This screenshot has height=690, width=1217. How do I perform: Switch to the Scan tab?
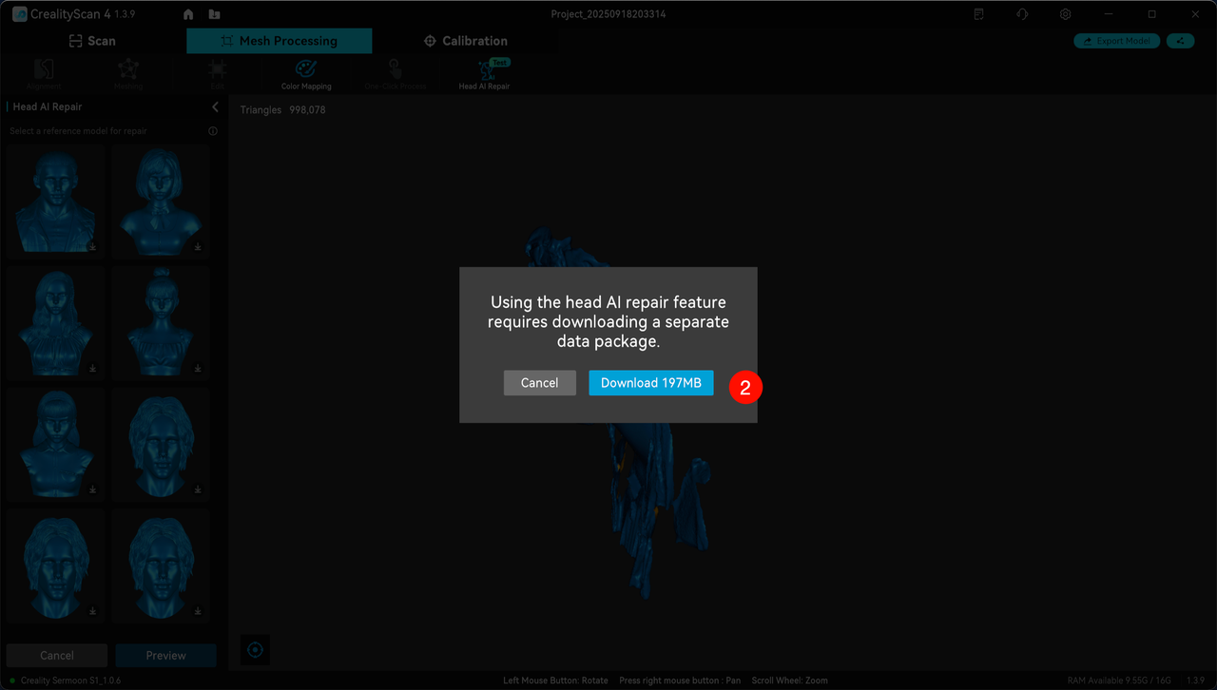coord(92,41)
